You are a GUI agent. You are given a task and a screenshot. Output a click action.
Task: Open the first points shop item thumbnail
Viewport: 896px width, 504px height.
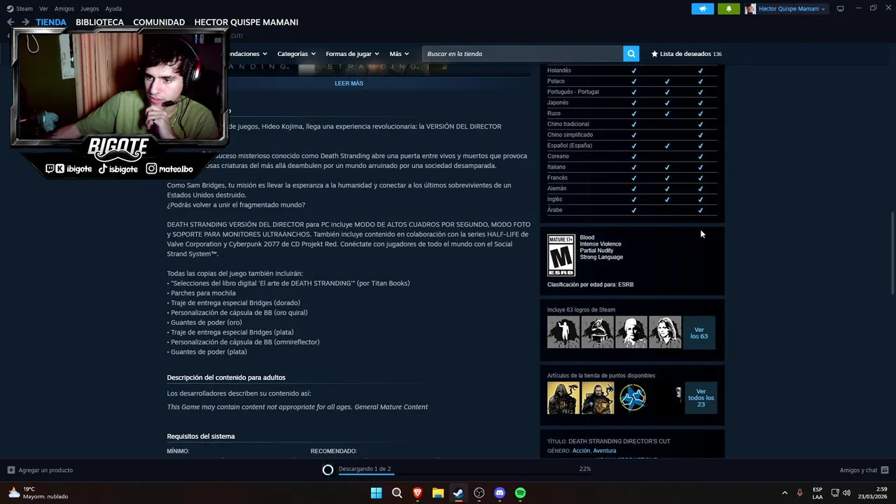(563, 398)
